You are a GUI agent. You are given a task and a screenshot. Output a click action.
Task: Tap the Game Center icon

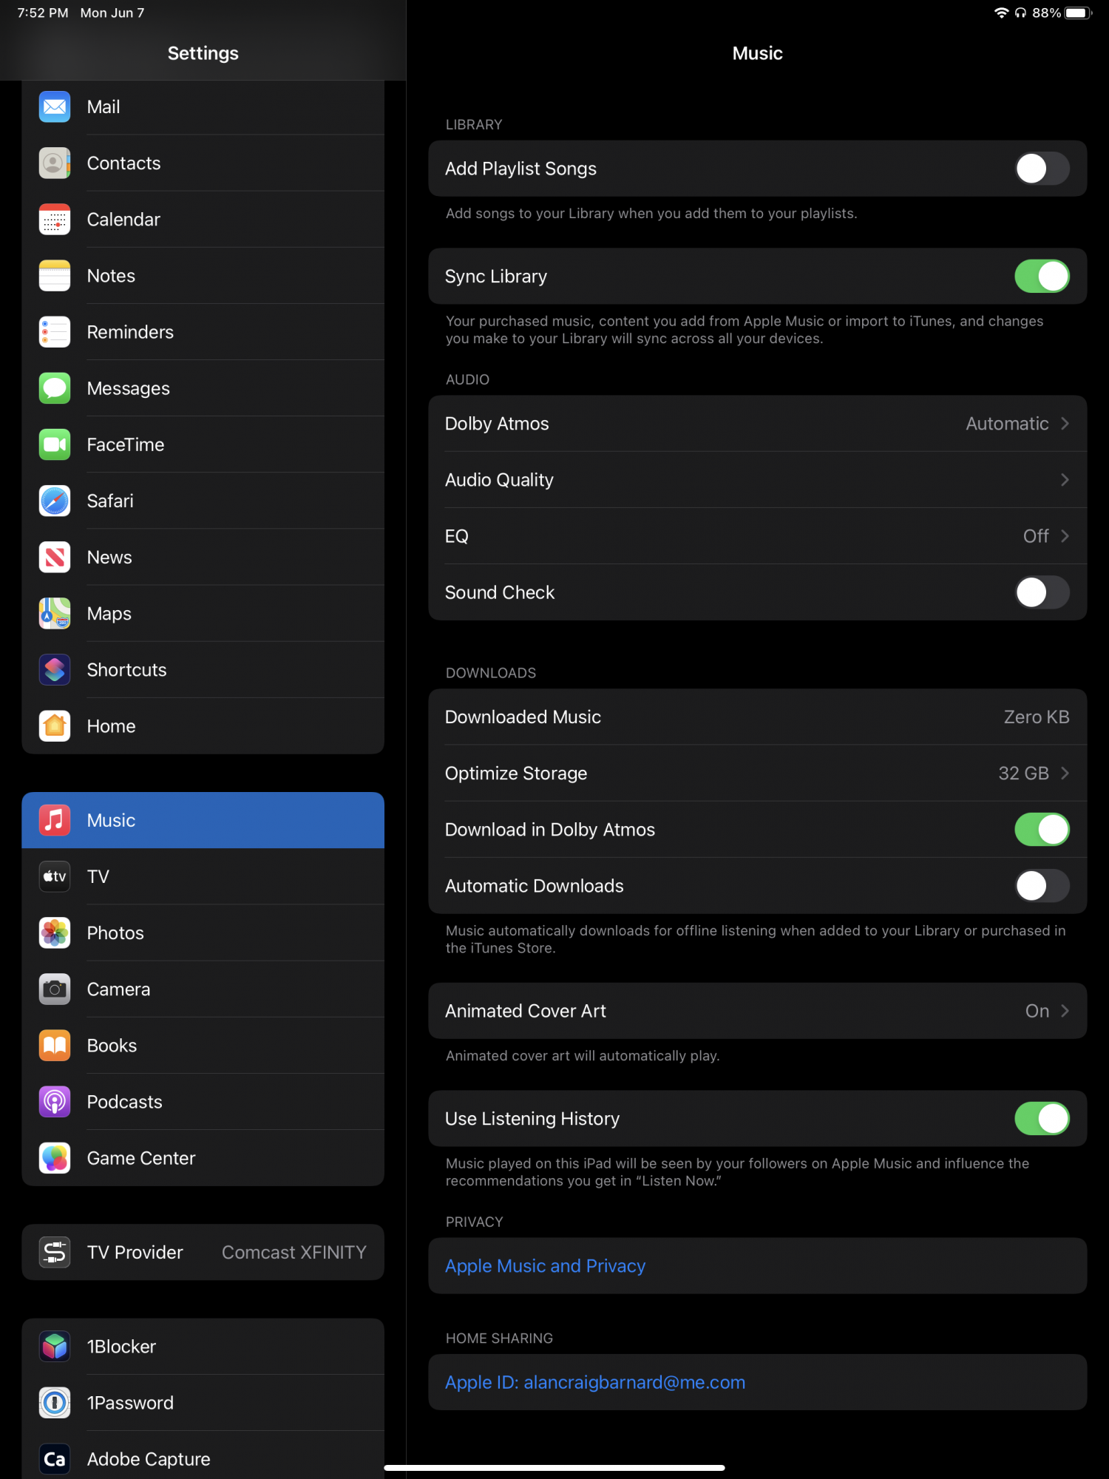coord(55,1158)
